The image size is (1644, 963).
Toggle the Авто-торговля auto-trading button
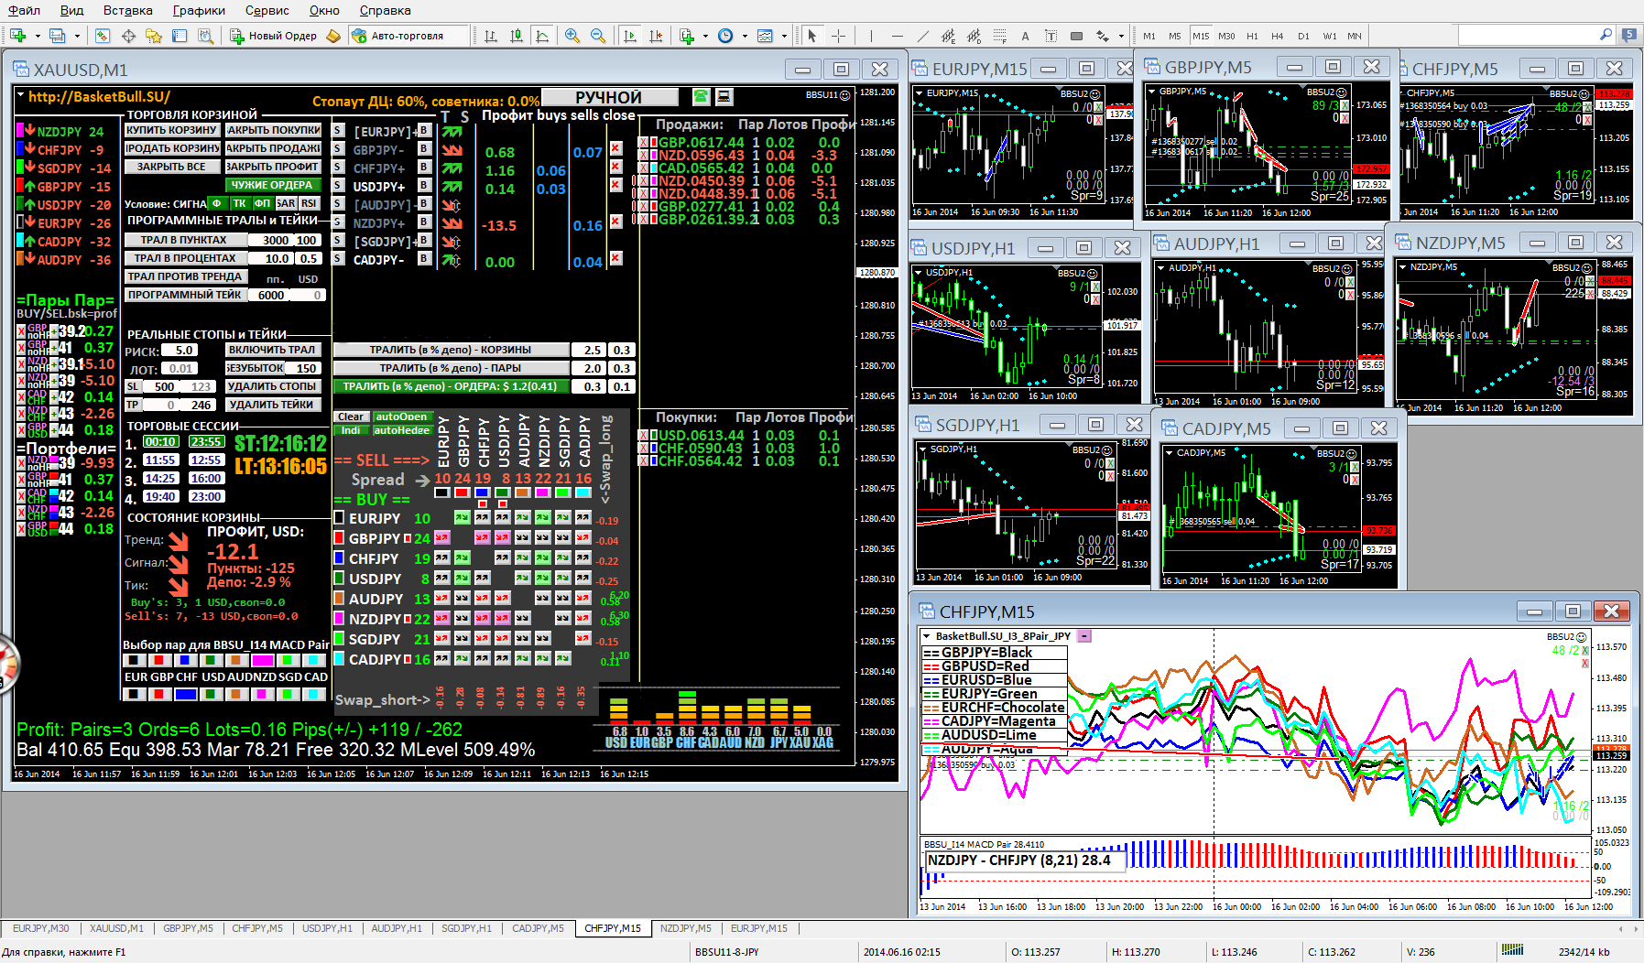[397, 36]
